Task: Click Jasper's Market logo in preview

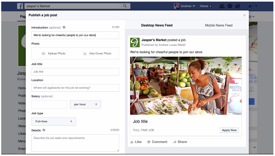Action: (135, 43)
